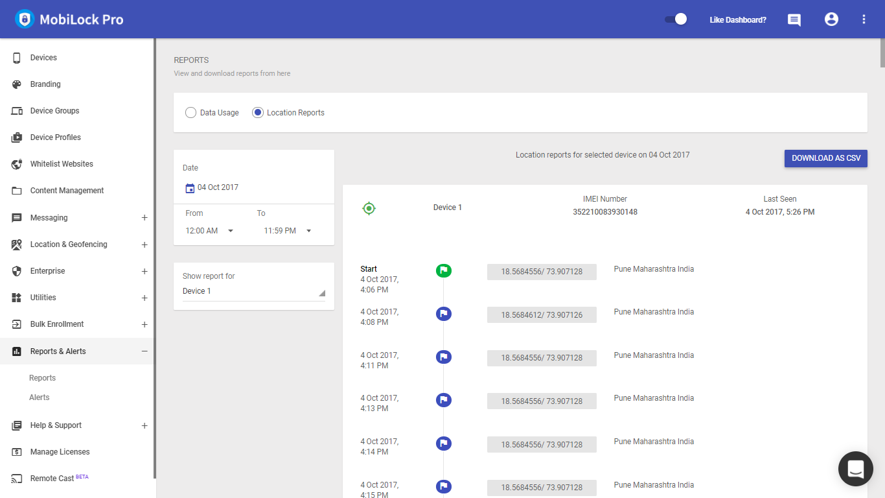Expand the Enterprise submenu plus

pyautogui.click(x=144, y=271)
